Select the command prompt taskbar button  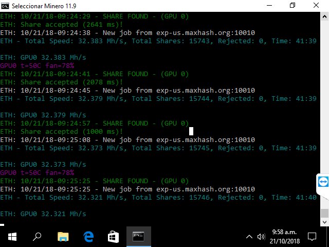(139, 237)
